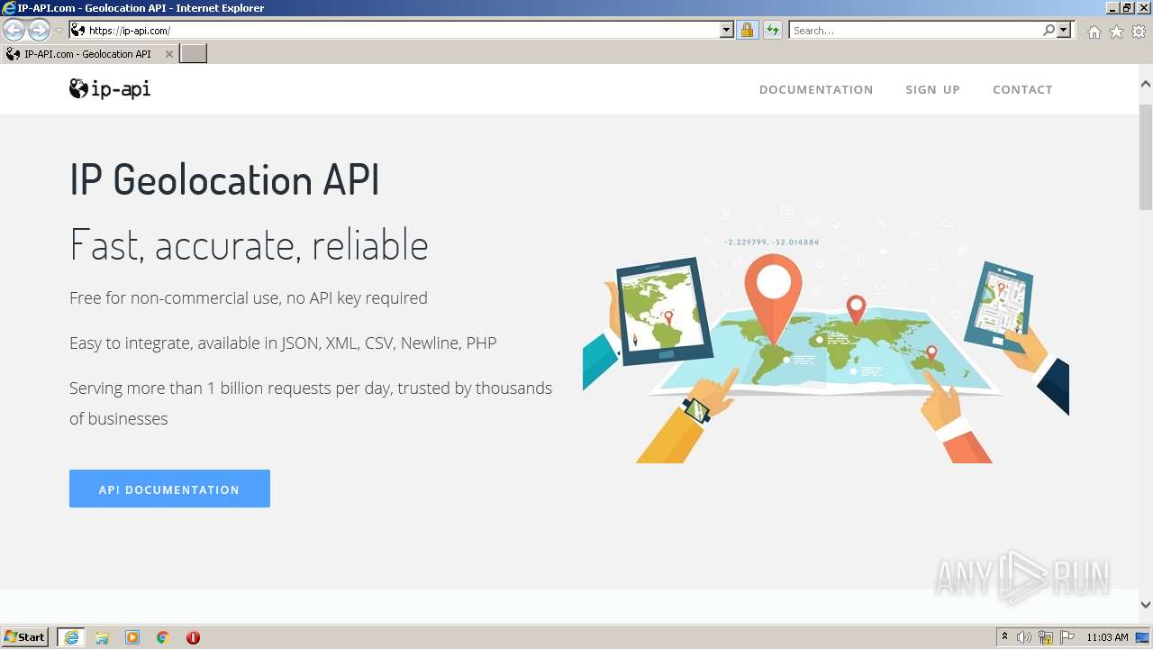
Task: Click the API DOCUMENTATION button
Action: pyautogui.click(x=169, y=489)
